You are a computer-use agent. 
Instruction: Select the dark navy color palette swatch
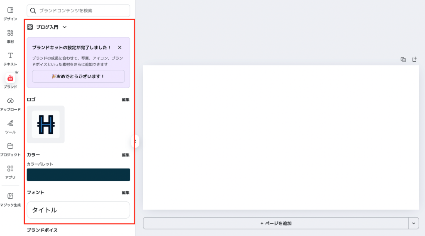pyautogui.click(x=78, y=175)
